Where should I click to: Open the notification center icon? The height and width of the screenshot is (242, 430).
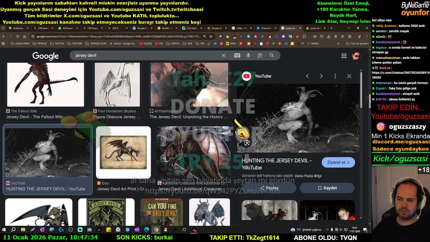pyautogui.click(x=365, y=230)
